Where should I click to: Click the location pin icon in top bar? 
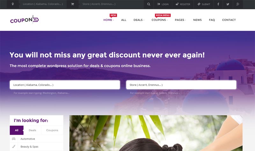pyautogui.click(x=13, y=4)
